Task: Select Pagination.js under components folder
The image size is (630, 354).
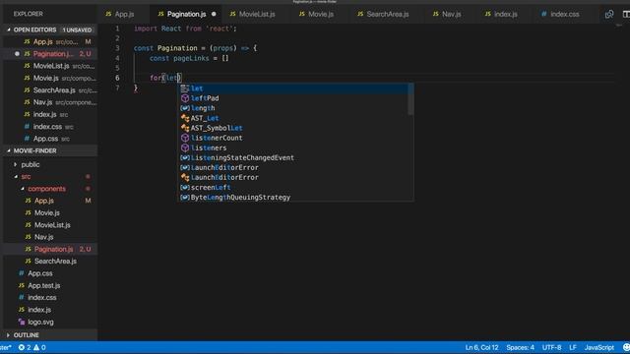Action: [x=50, y=249]
